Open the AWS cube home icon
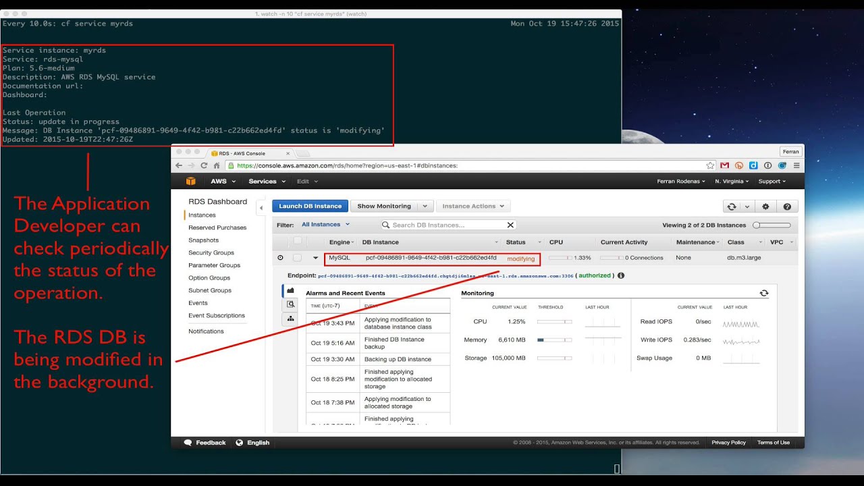 (x=191, y=181)
